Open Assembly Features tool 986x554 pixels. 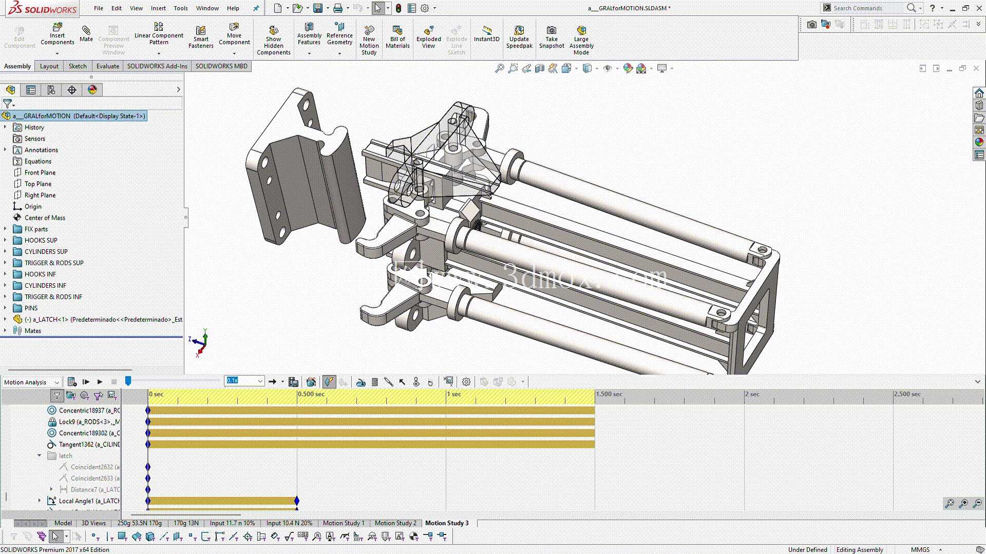click(x=309, y=34)
